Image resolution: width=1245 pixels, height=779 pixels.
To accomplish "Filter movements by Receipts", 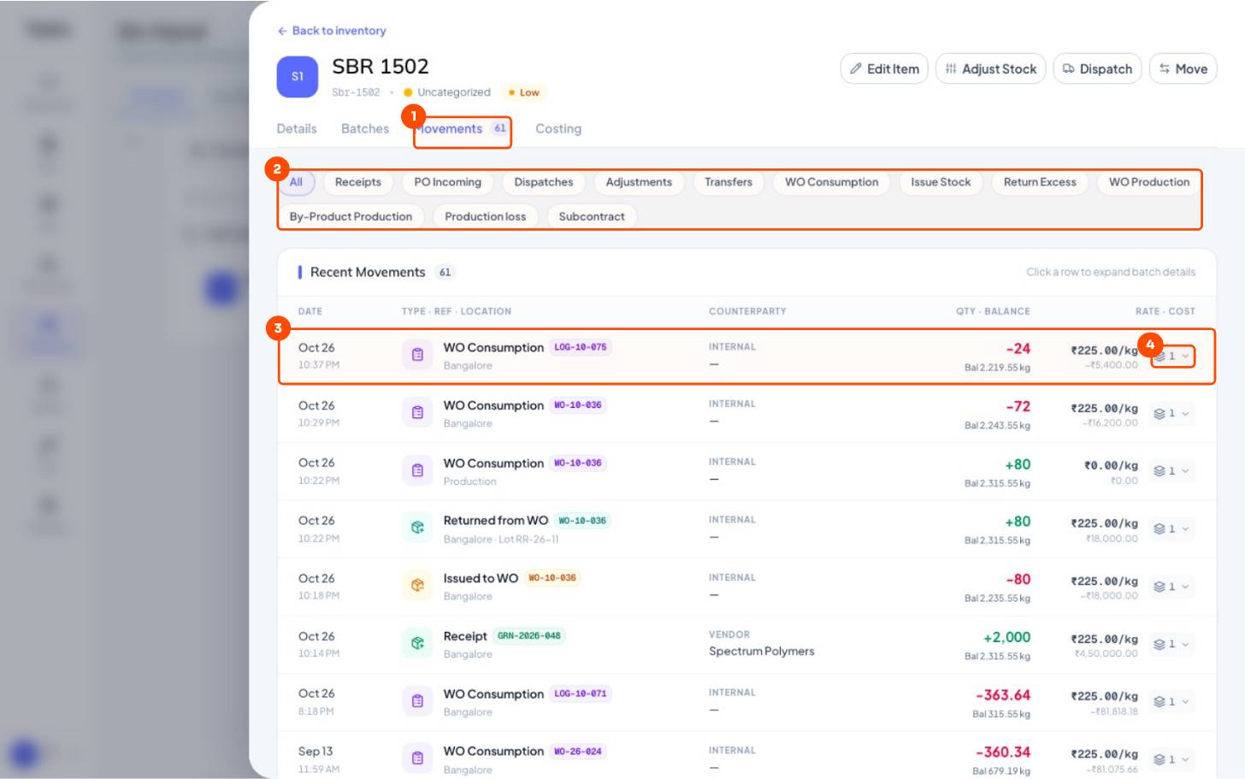I will click(358, 182).
